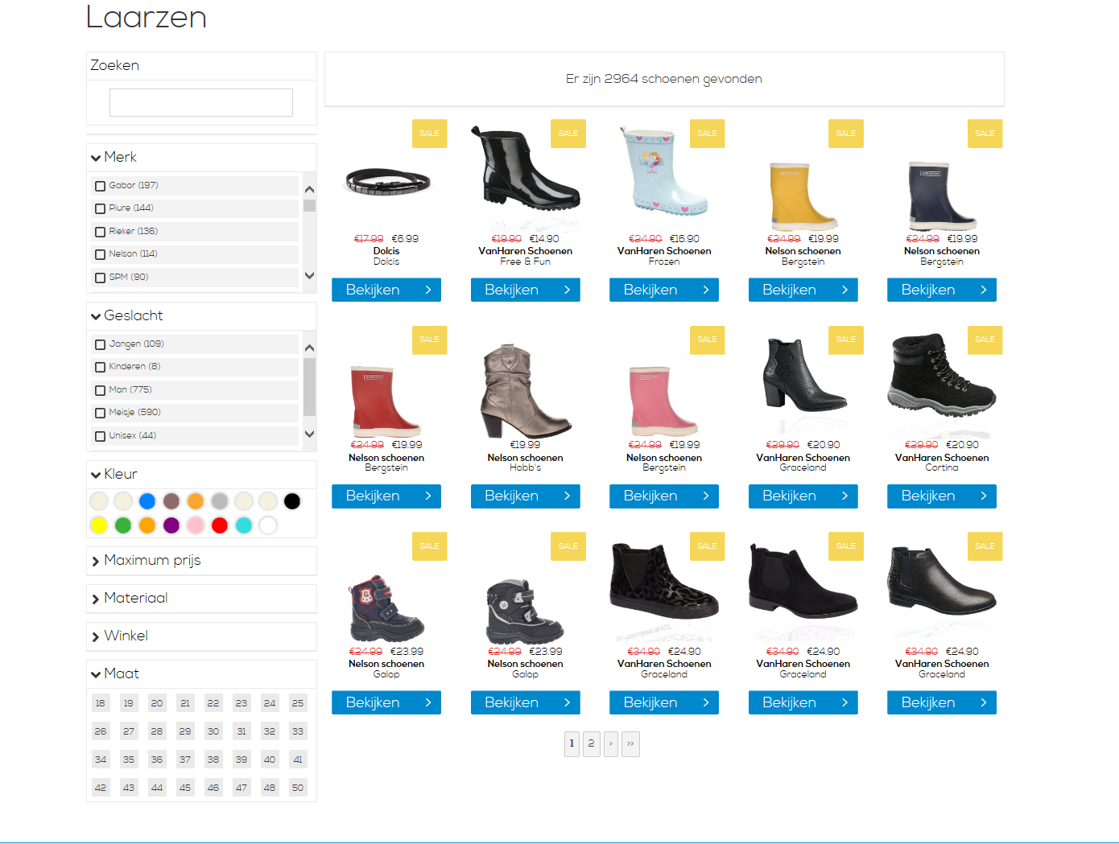Select the grey color swatch
This screenshot has width=1119, height=844.
tap(220, 501)
